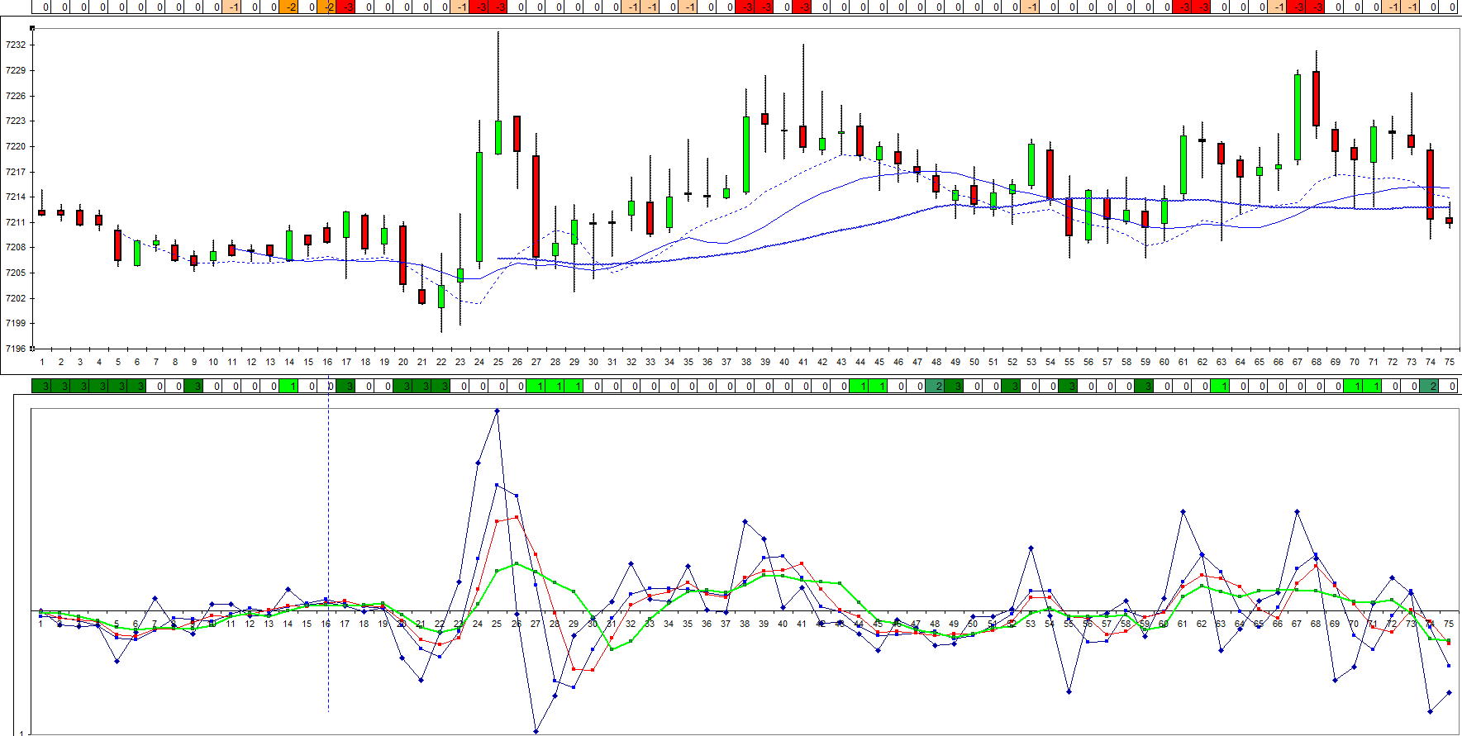1462x736 pixels.
Task: Click the tall green candlestick at bar 25
Action: 498,137
